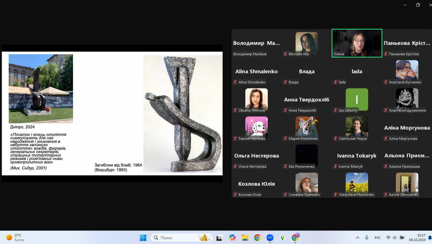Launch File Explorer from the taskbar

click(x=245, y=238)
